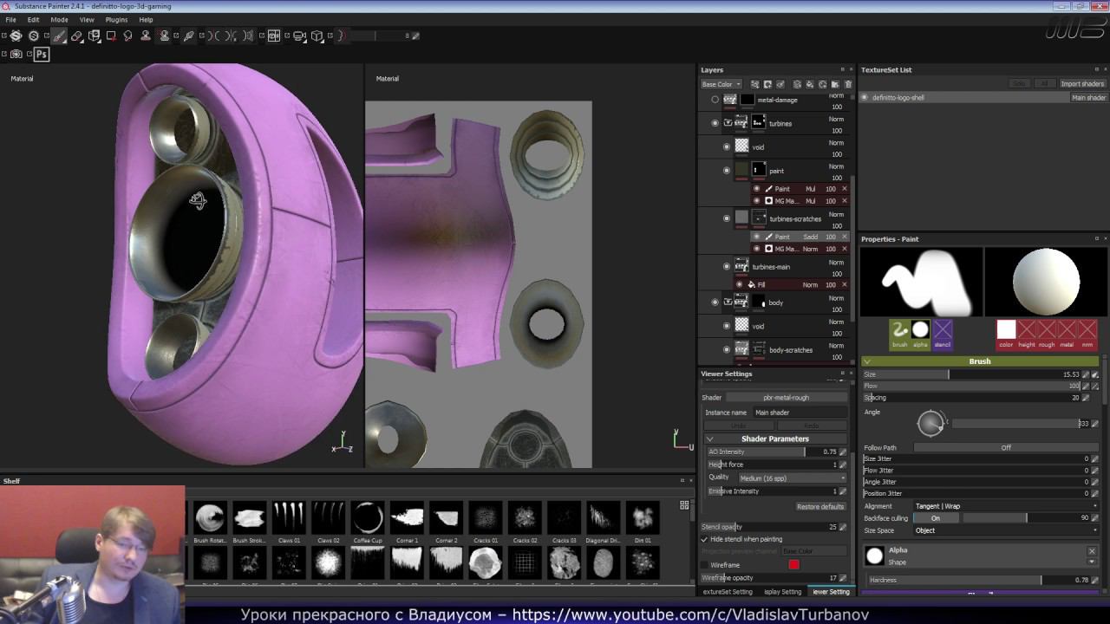Select the Paint brush tool in toolbar
This screenshot has height=624, width=1110.
[x=59, y=36]
